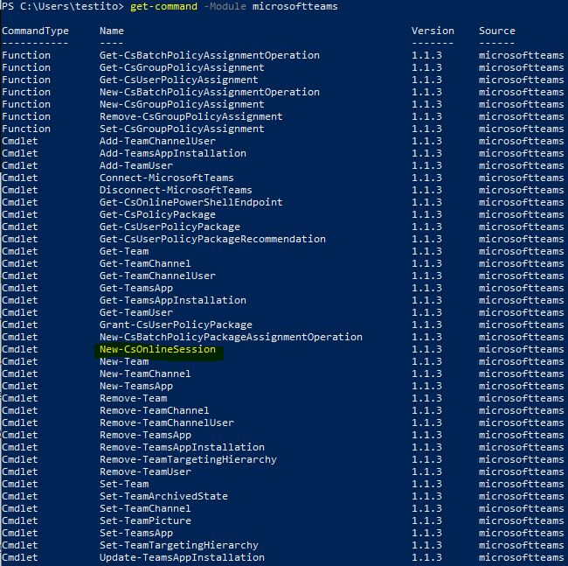Click the Grant-CsUserPolicyPackage entry

[176, 325]
